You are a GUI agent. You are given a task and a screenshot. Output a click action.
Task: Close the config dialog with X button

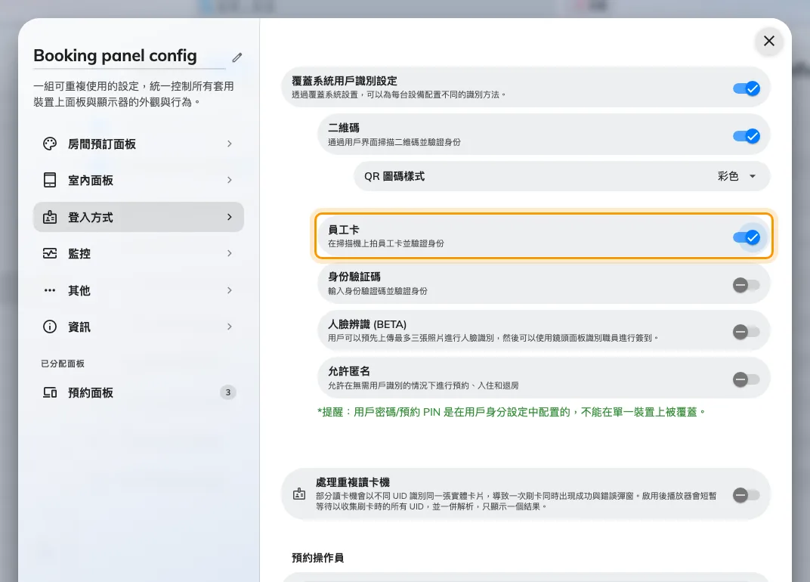[768, 41]
